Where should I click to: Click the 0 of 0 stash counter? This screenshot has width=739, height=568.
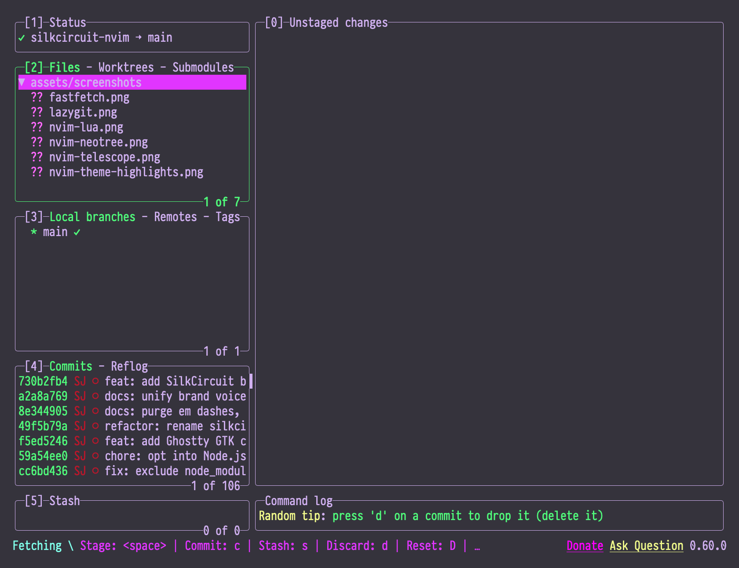[x=222, y=531]
